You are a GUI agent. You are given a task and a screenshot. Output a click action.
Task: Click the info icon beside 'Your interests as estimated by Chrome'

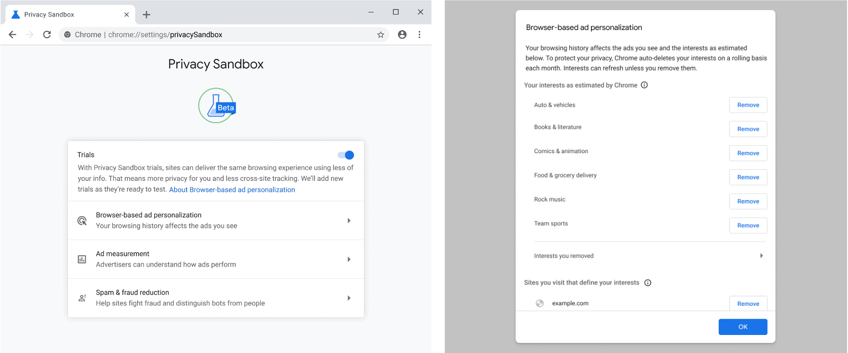point(644,85)
